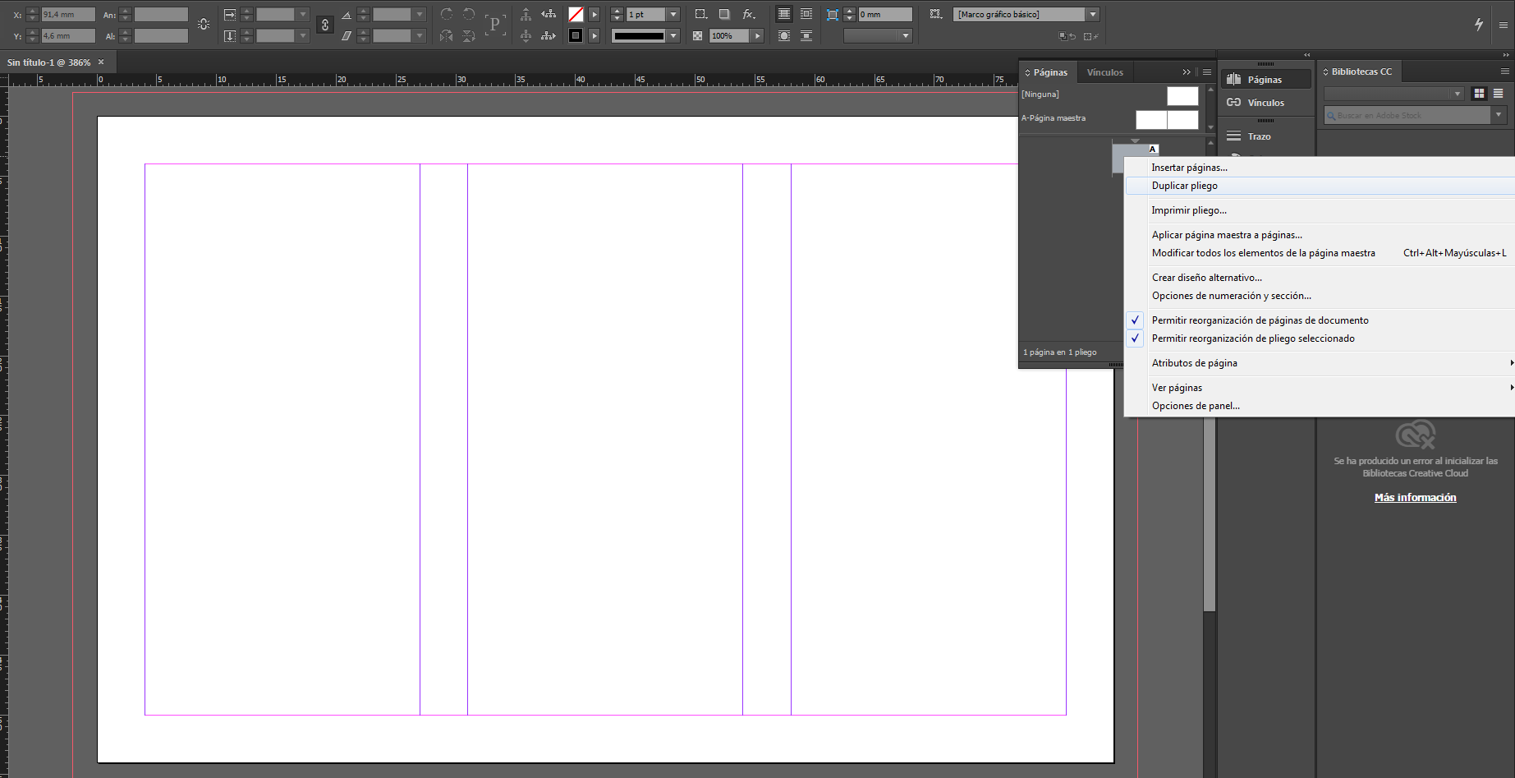Open the stroke swatch flyout arrow

pyautogui.click(x=595, y=35)
